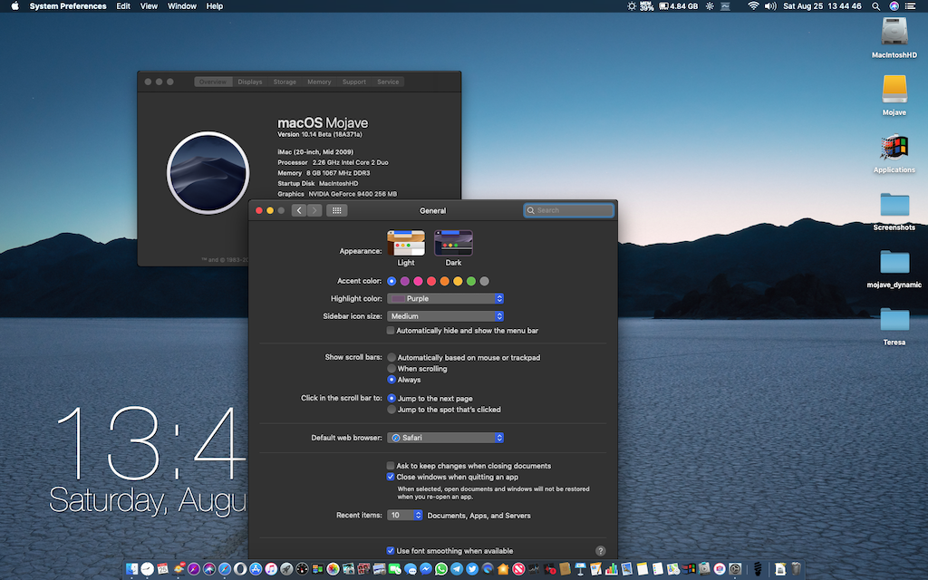
Task: Open Notification Center from the menu bar
Action: (x=910, y=6)
